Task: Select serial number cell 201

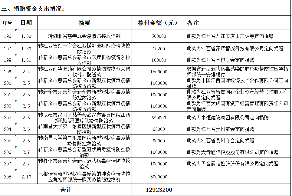Action: pos(8,95)
